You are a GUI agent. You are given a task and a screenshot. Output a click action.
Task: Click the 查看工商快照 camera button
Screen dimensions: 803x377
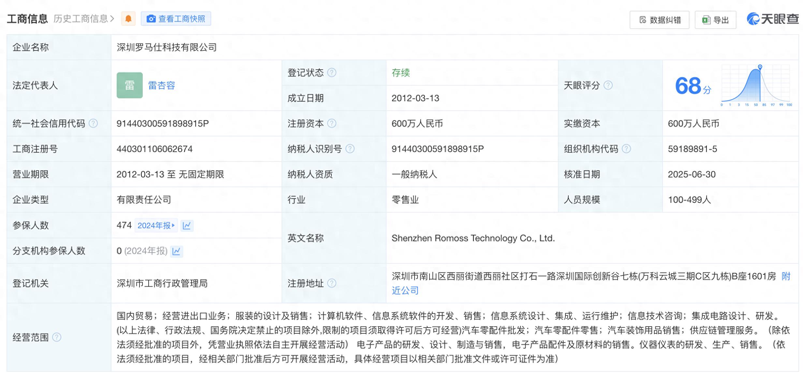[x=176, y=19]
